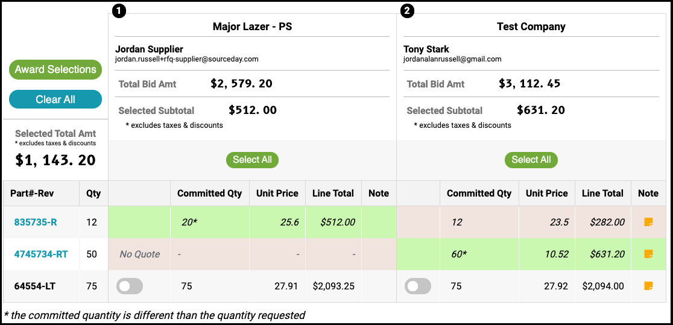Select All for Major Lazer - PS
The image size is (673, 325).
pyautogui.click(x=252, y=160)
